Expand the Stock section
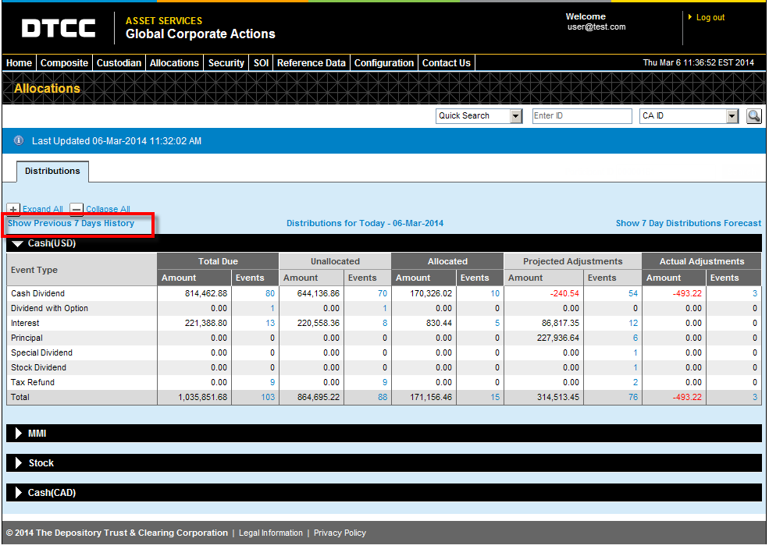 click(x=19, y=463)
